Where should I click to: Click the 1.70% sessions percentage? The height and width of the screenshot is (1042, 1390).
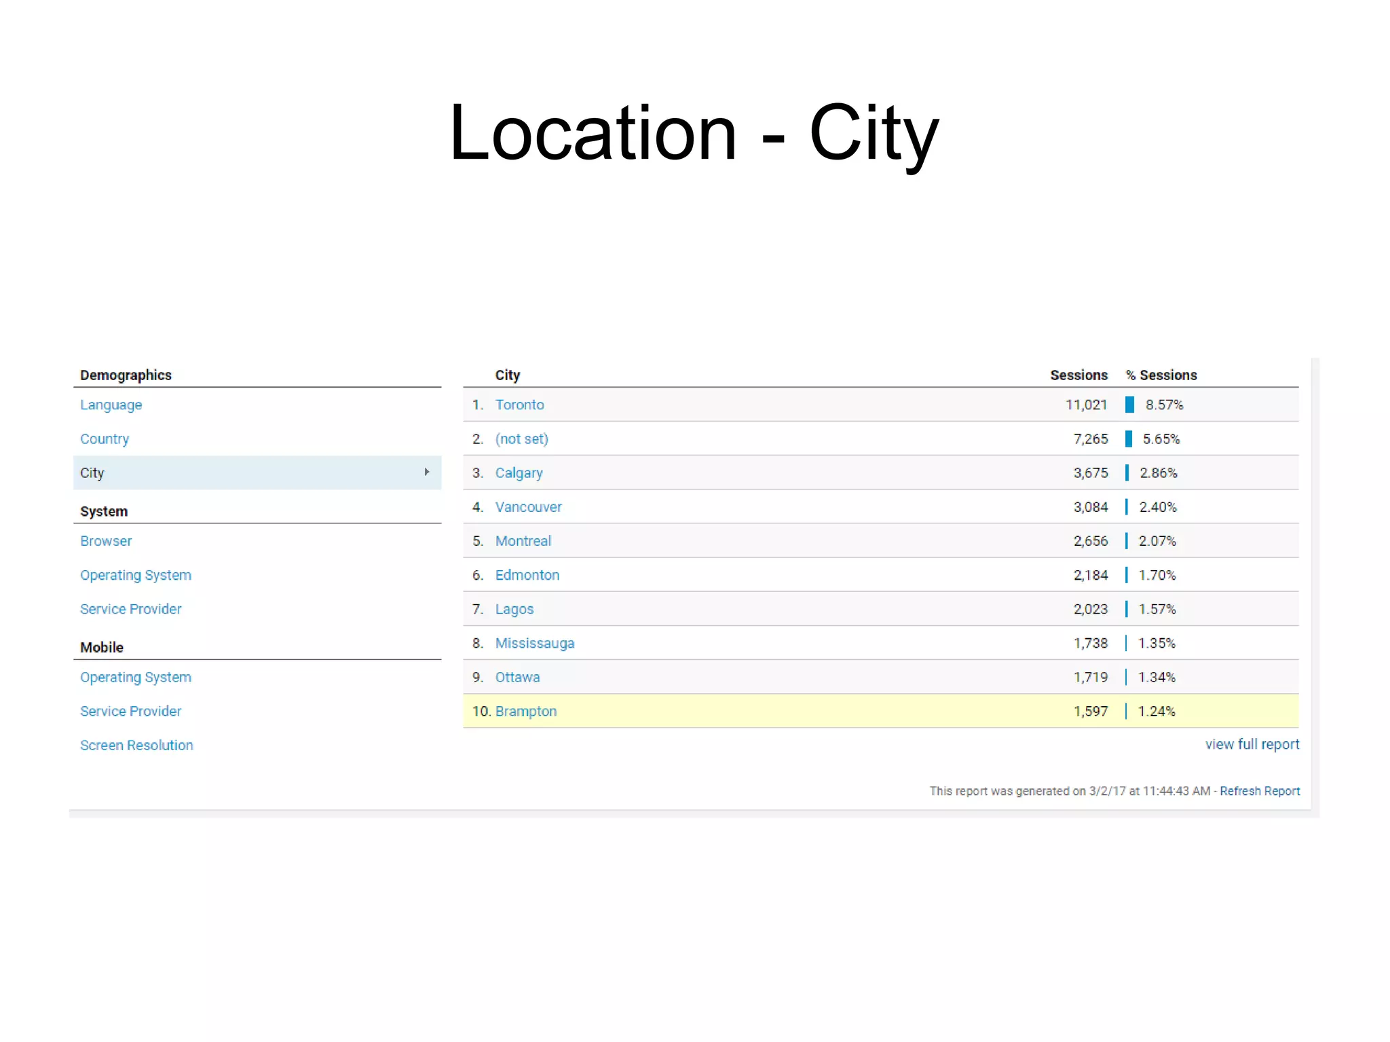1157,575
